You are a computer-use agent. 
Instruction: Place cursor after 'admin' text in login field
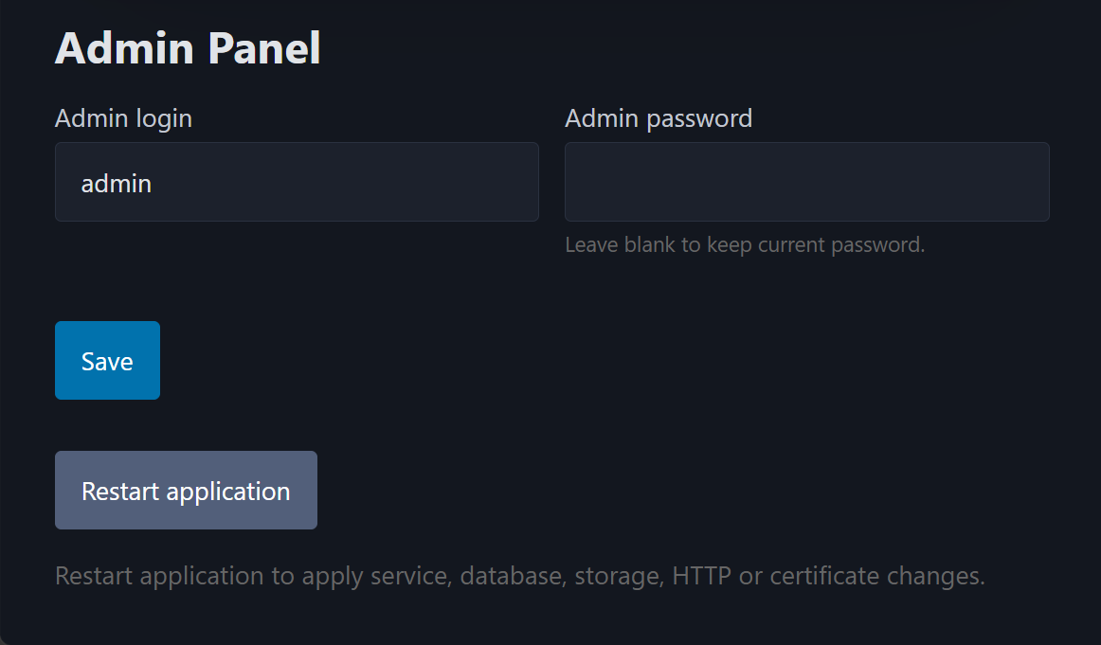pyautogui.click(x=153, y=183)
